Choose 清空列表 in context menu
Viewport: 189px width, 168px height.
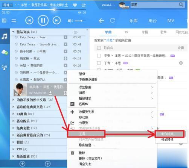[x=85, y=164]
